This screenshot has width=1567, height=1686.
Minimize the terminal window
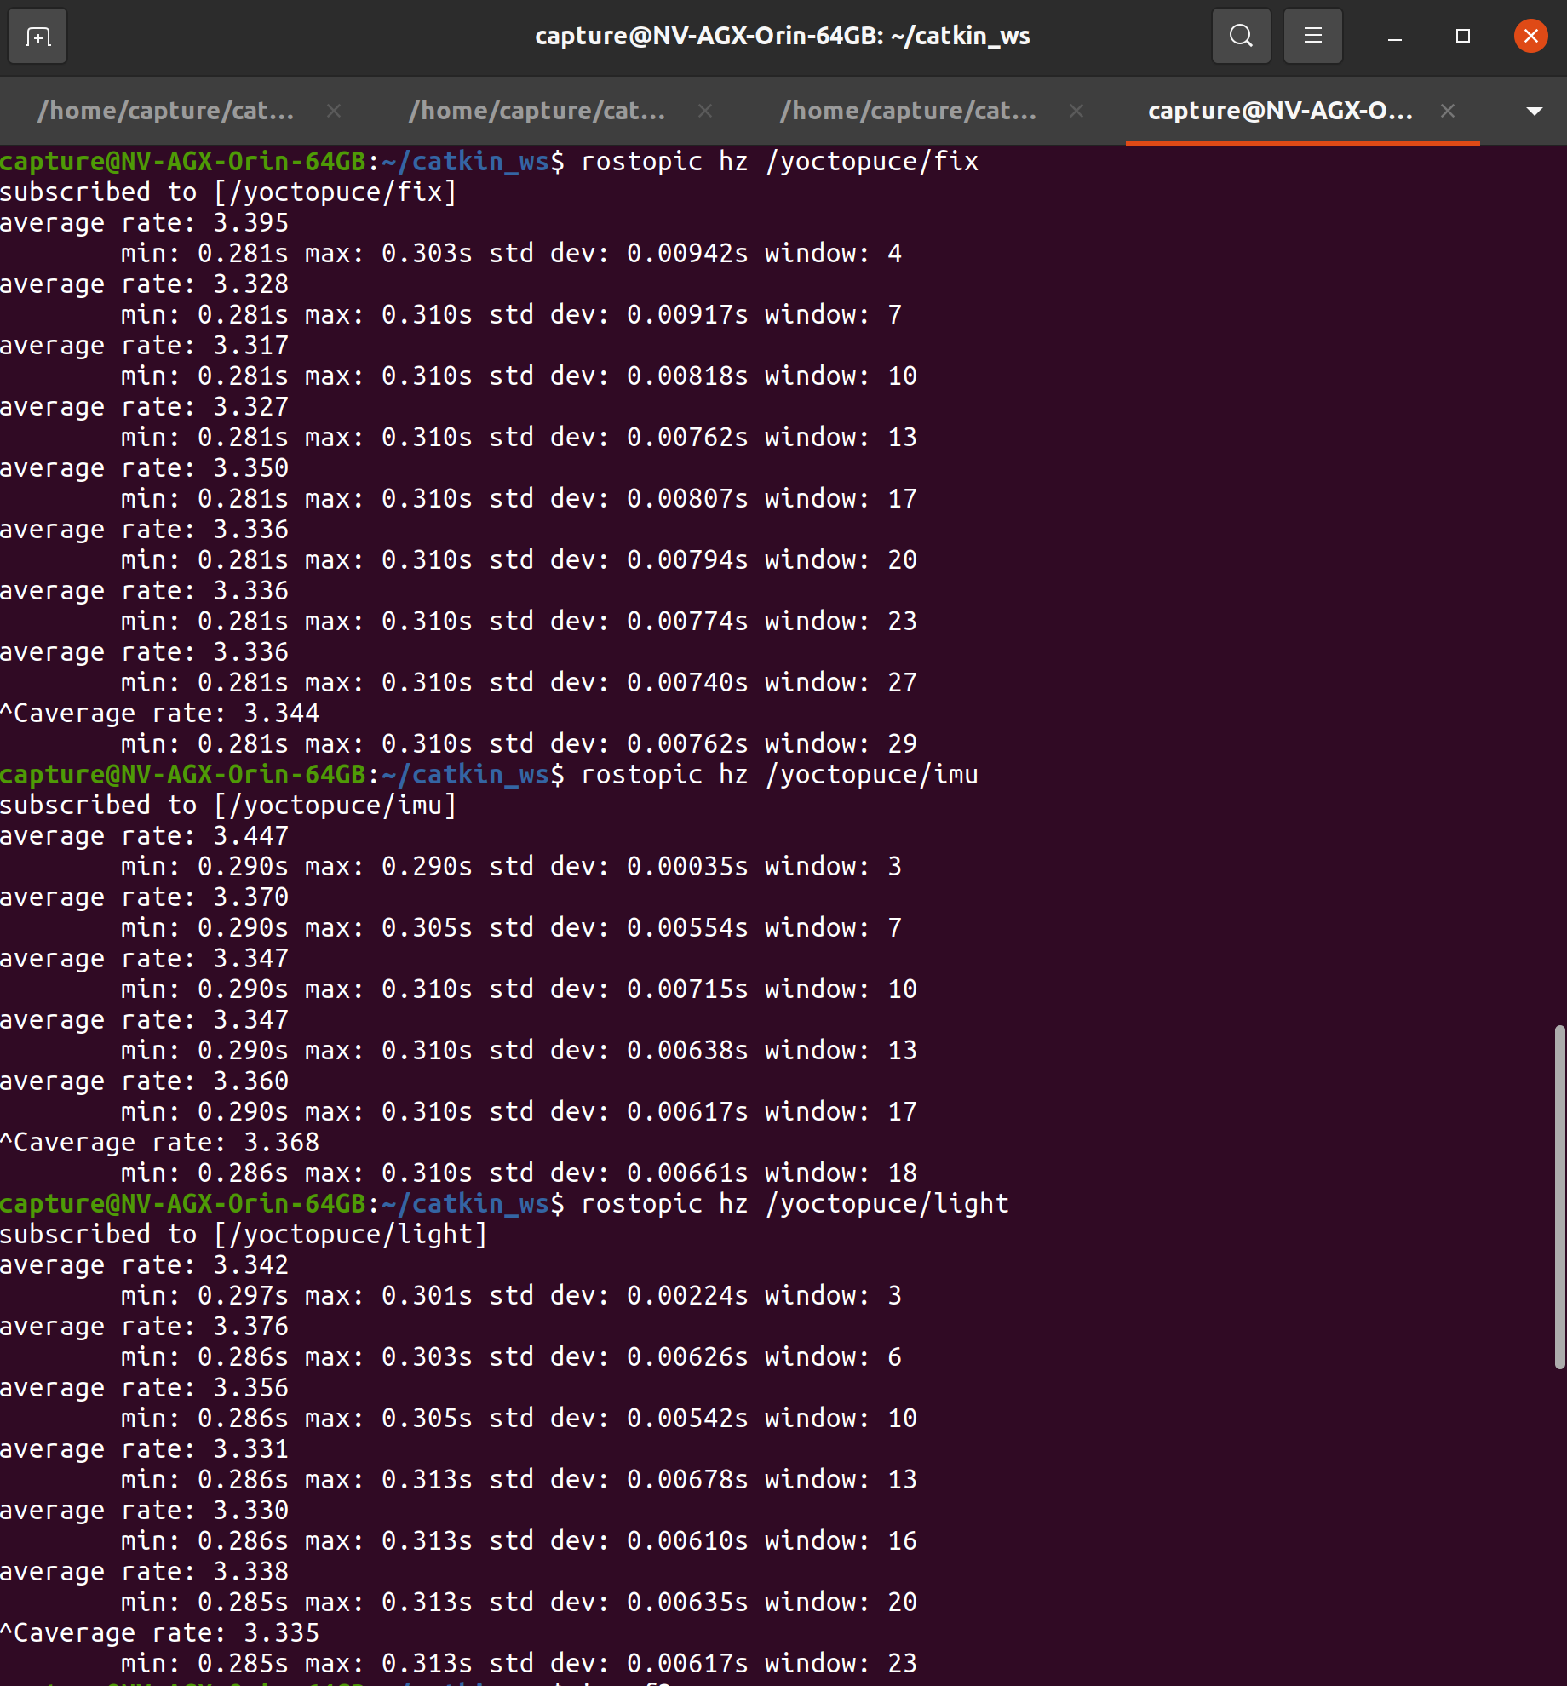pos(1394,36)
